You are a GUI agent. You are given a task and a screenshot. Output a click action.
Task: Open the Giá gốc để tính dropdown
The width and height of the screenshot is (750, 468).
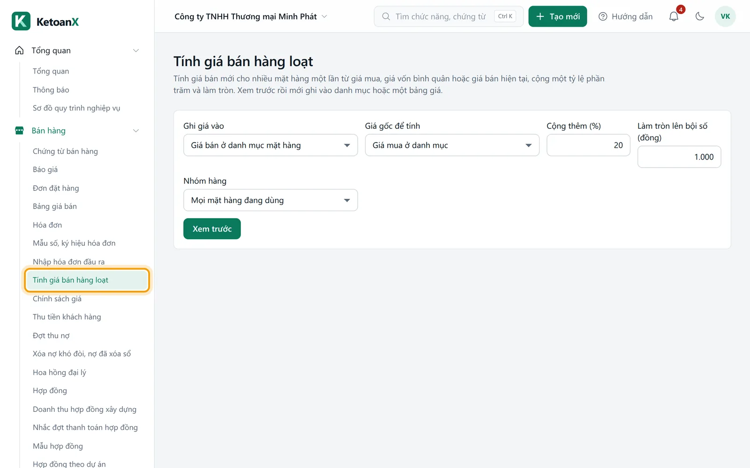pyautogui.click(x=452, y=145)
